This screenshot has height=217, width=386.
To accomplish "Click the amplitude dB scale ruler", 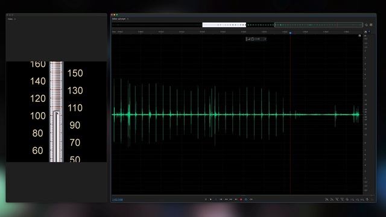I will (x=365, y=115).
